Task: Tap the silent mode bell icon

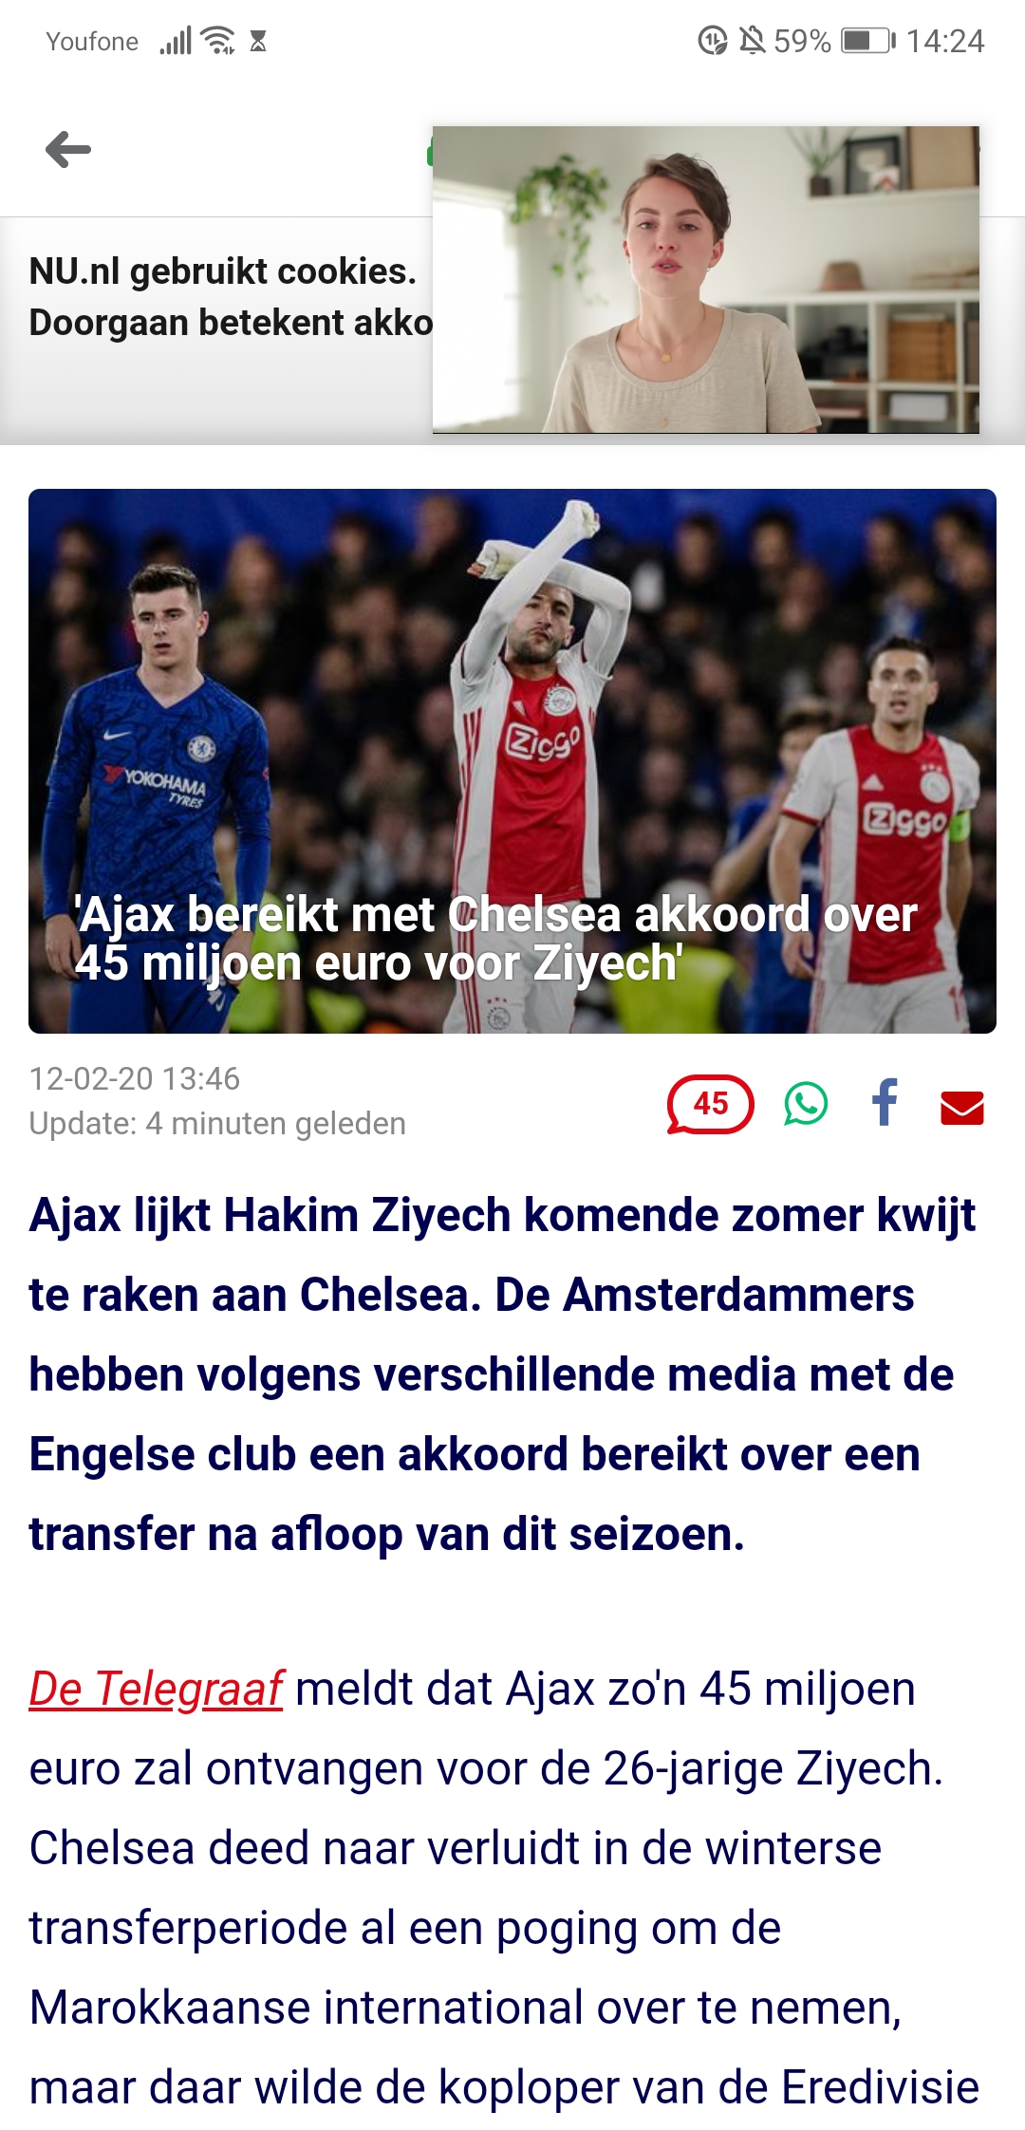Action: [752, 41]
